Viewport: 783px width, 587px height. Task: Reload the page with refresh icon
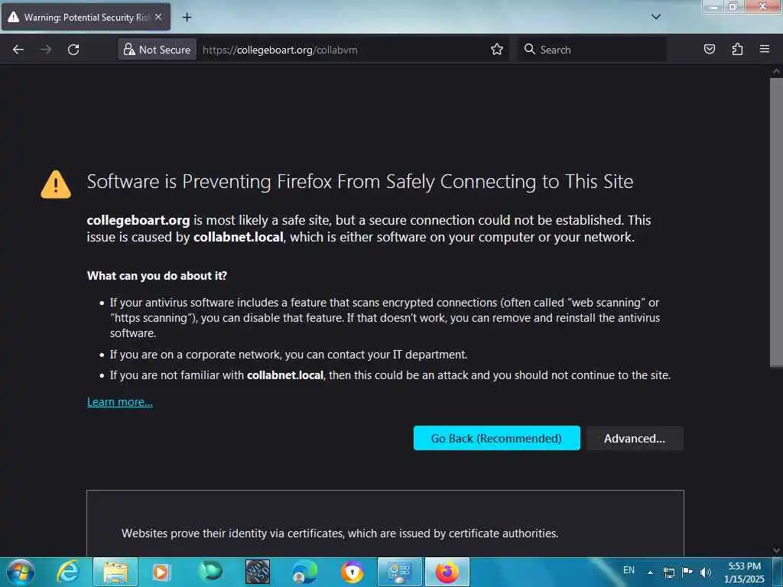point(73,50)
